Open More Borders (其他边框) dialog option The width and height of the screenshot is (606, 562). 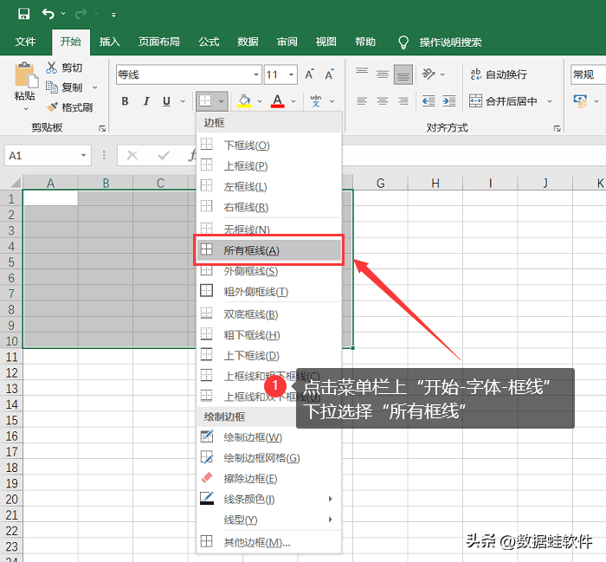(256, 542)
